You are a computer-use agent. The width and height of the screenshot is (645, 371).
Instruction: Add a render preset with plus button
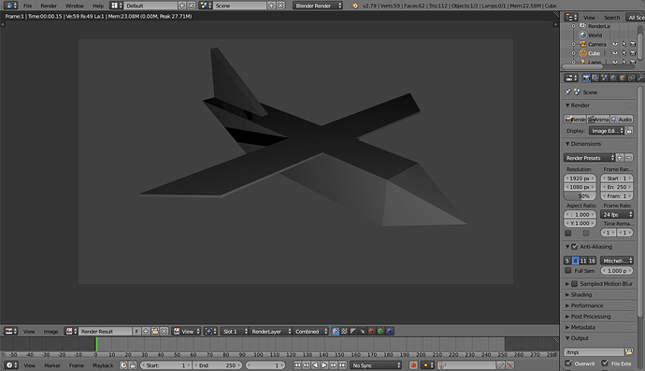(620, 158)
